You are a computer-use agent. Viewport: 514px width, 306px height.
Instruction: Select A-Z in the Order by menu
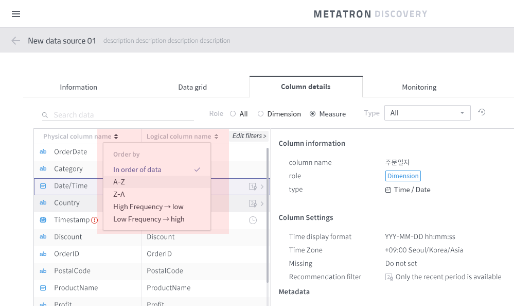coord(118,182)
